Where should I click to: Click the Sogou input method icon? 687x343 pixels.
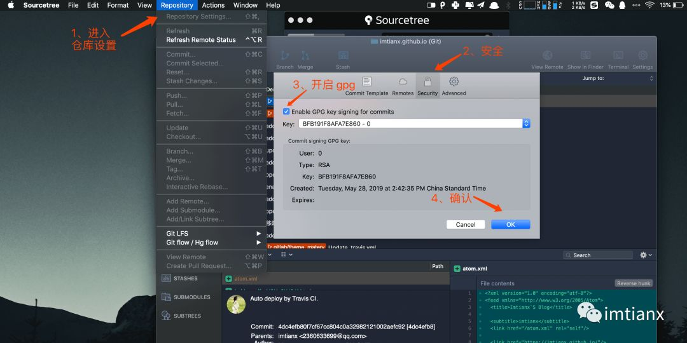(594, 5)
